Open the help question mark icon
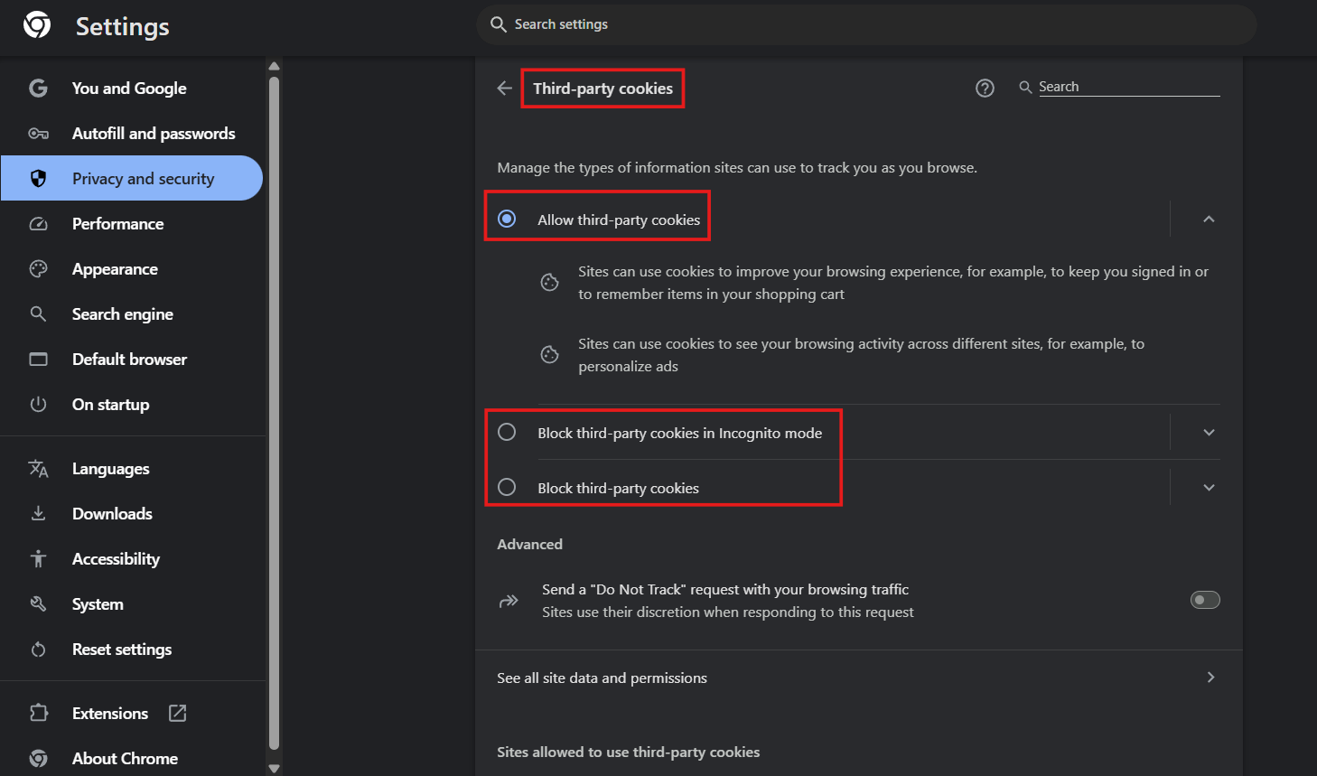This screenshot has height=776, width=1317. click(985, 88)
